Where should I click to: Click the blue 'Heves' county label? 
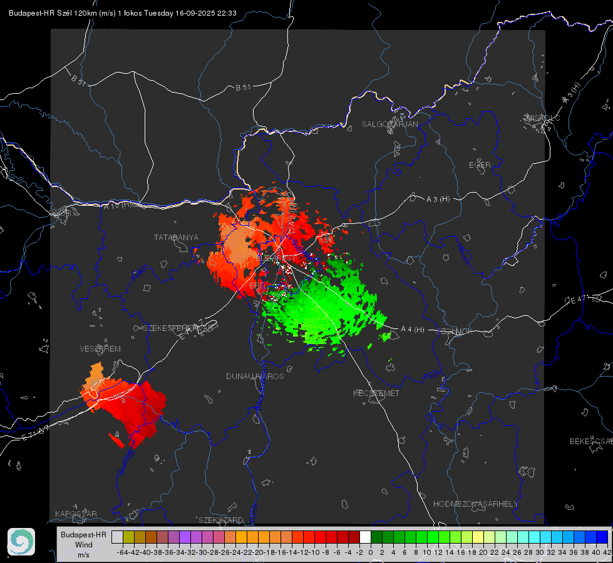(x=463, y=255)
